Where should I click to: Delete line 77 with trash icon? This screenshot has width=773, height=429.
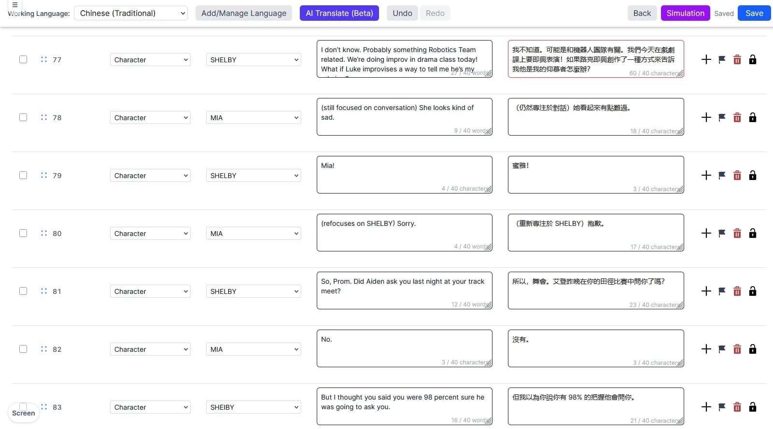(x=737, y=59)
